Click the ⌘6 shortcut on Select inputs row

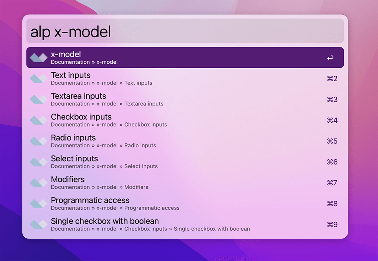coord(332,162)
